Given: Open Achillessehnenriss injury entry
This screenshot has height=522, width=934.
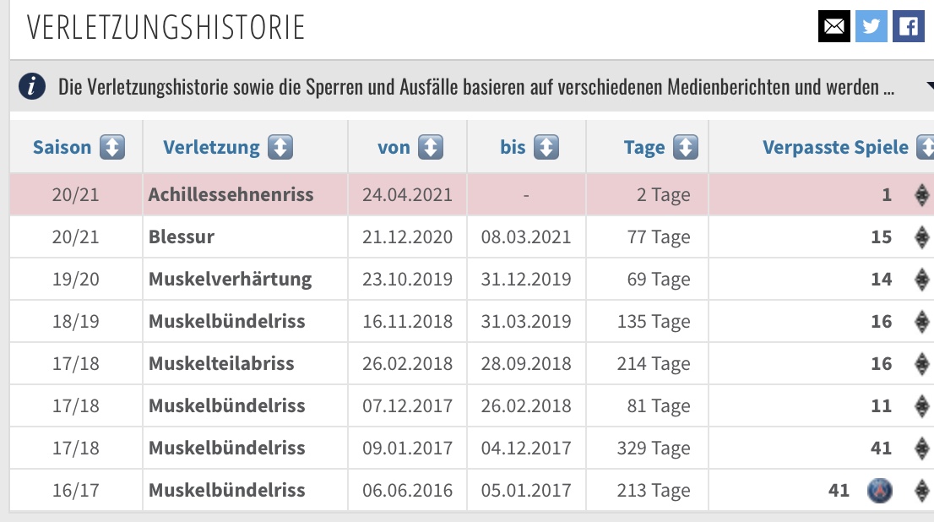Looking at the screenshot, I should click(x=231, y=195).
